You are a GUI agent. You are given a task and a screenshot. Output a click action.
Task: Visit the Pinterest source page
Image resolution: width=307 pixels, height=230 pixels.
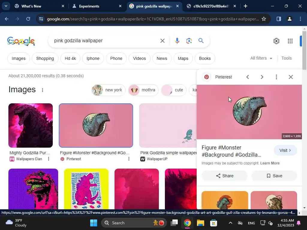point(285,150)
